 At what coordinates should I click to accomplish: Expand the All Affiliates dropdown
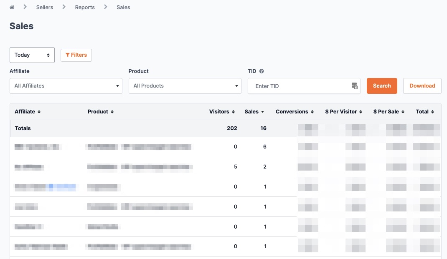coord(66,86)
